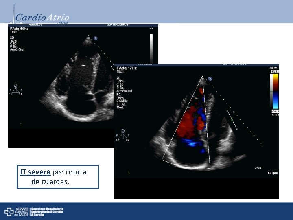
Task: Click the blue 'P' probe marker in left image
Action: tap(96, 38)
